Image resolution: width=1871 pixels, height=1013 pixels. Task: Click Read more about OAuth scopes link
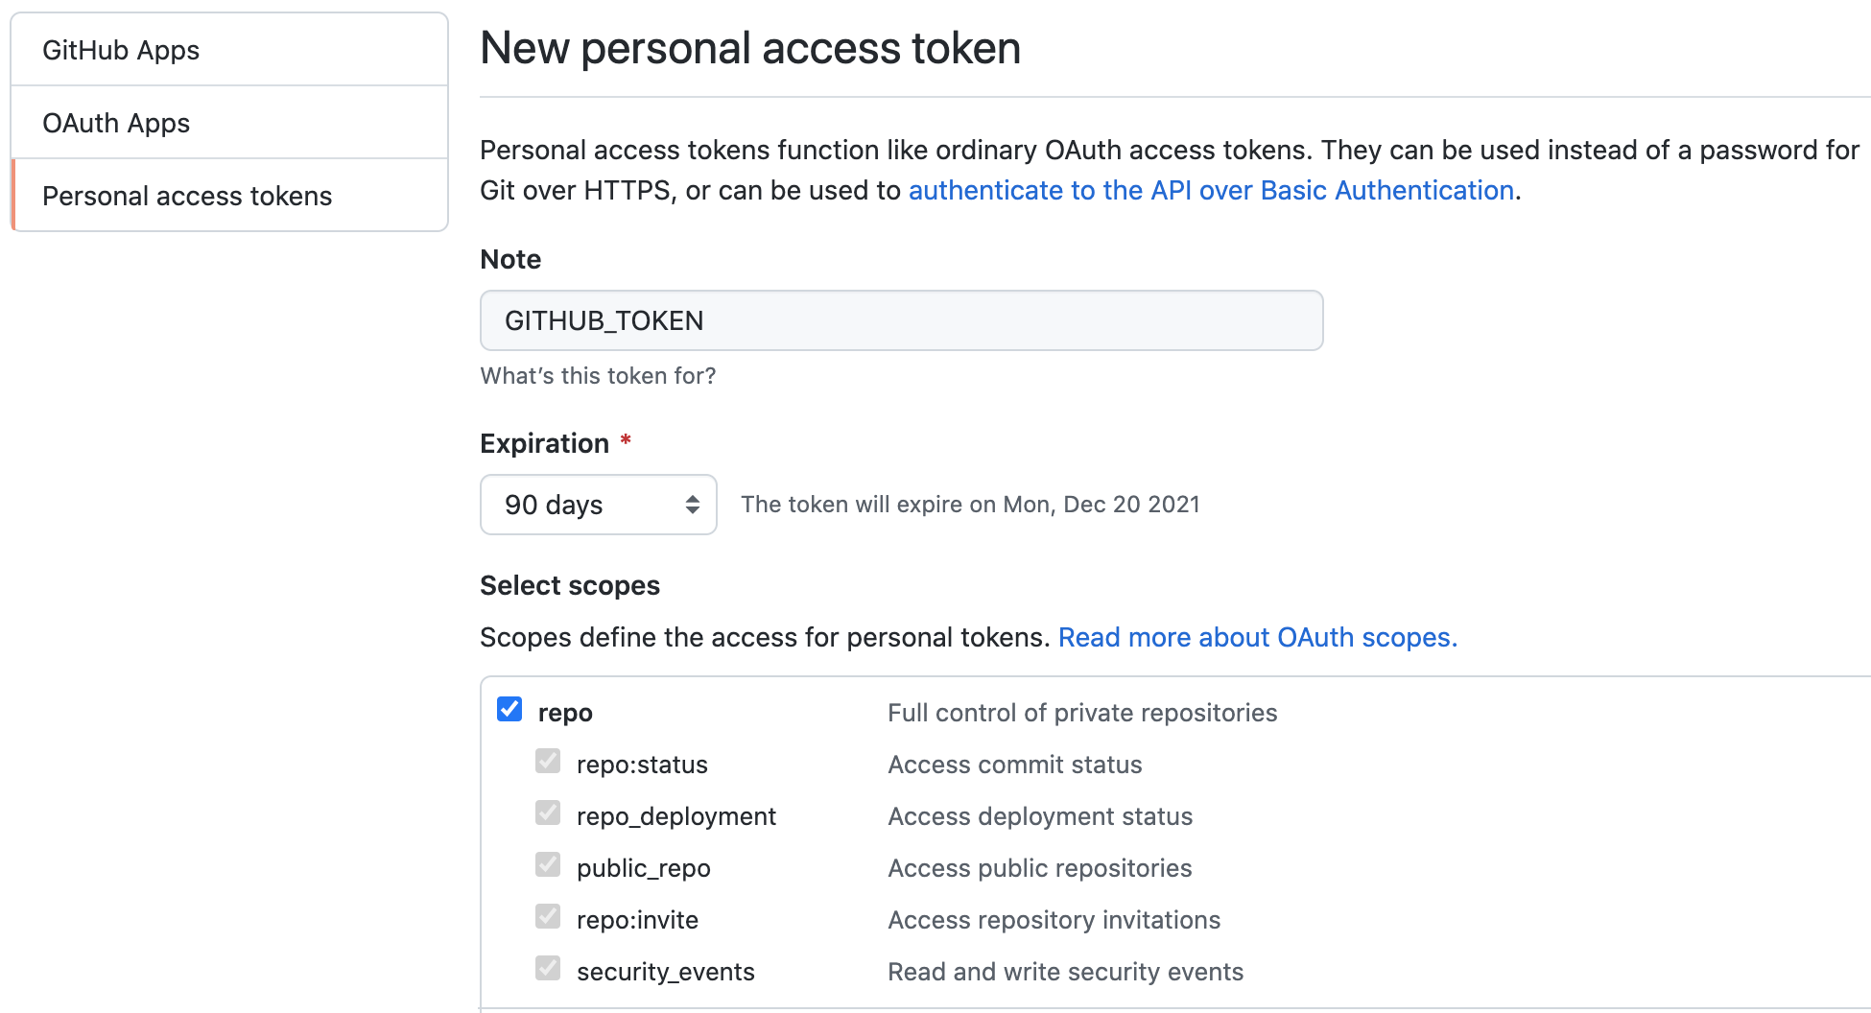(x=1257, y=637)
